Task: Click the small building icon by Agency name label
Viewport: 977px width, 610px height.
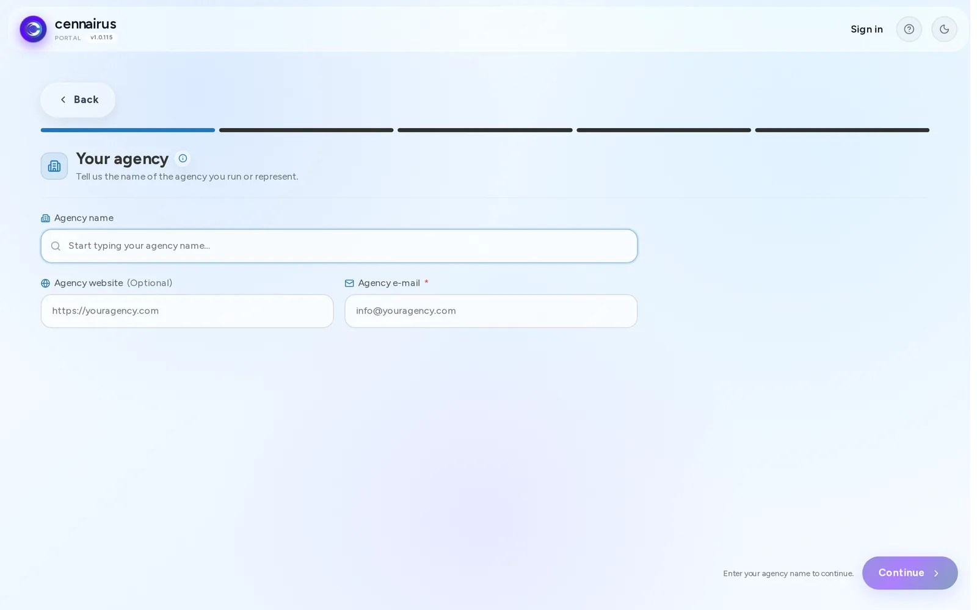Action: coord(45,218)
